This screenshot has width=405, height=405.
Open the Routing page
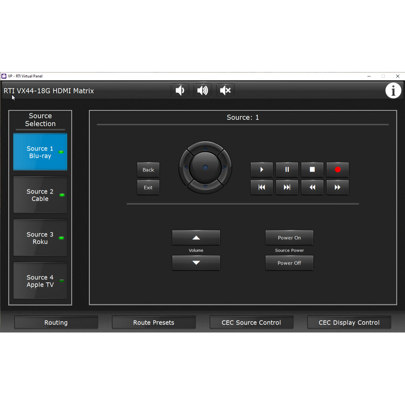pyautogui.click(x=56, y=322)
